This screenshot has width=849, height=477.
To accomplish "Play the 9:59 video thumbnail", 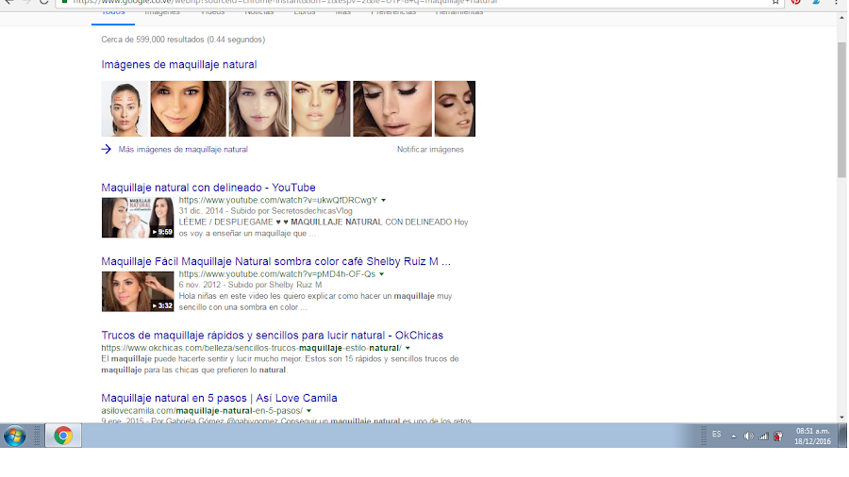I will coord(138,218).
